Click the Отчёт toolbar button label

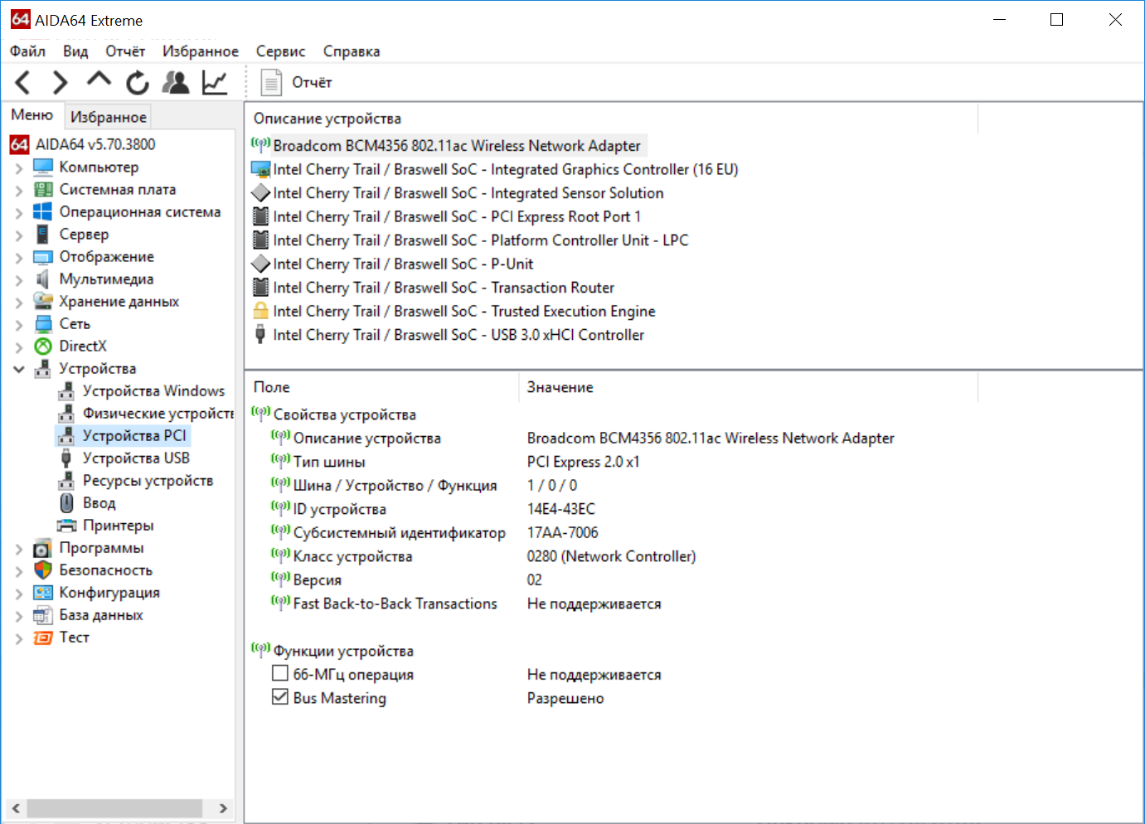312,82
